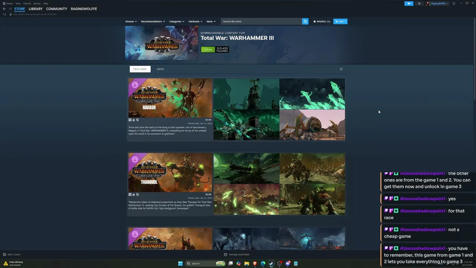The height and width of the screenshot is (268, 476).
Task: Go forward with the Steam forward arrow
Action: click(10, 9)
